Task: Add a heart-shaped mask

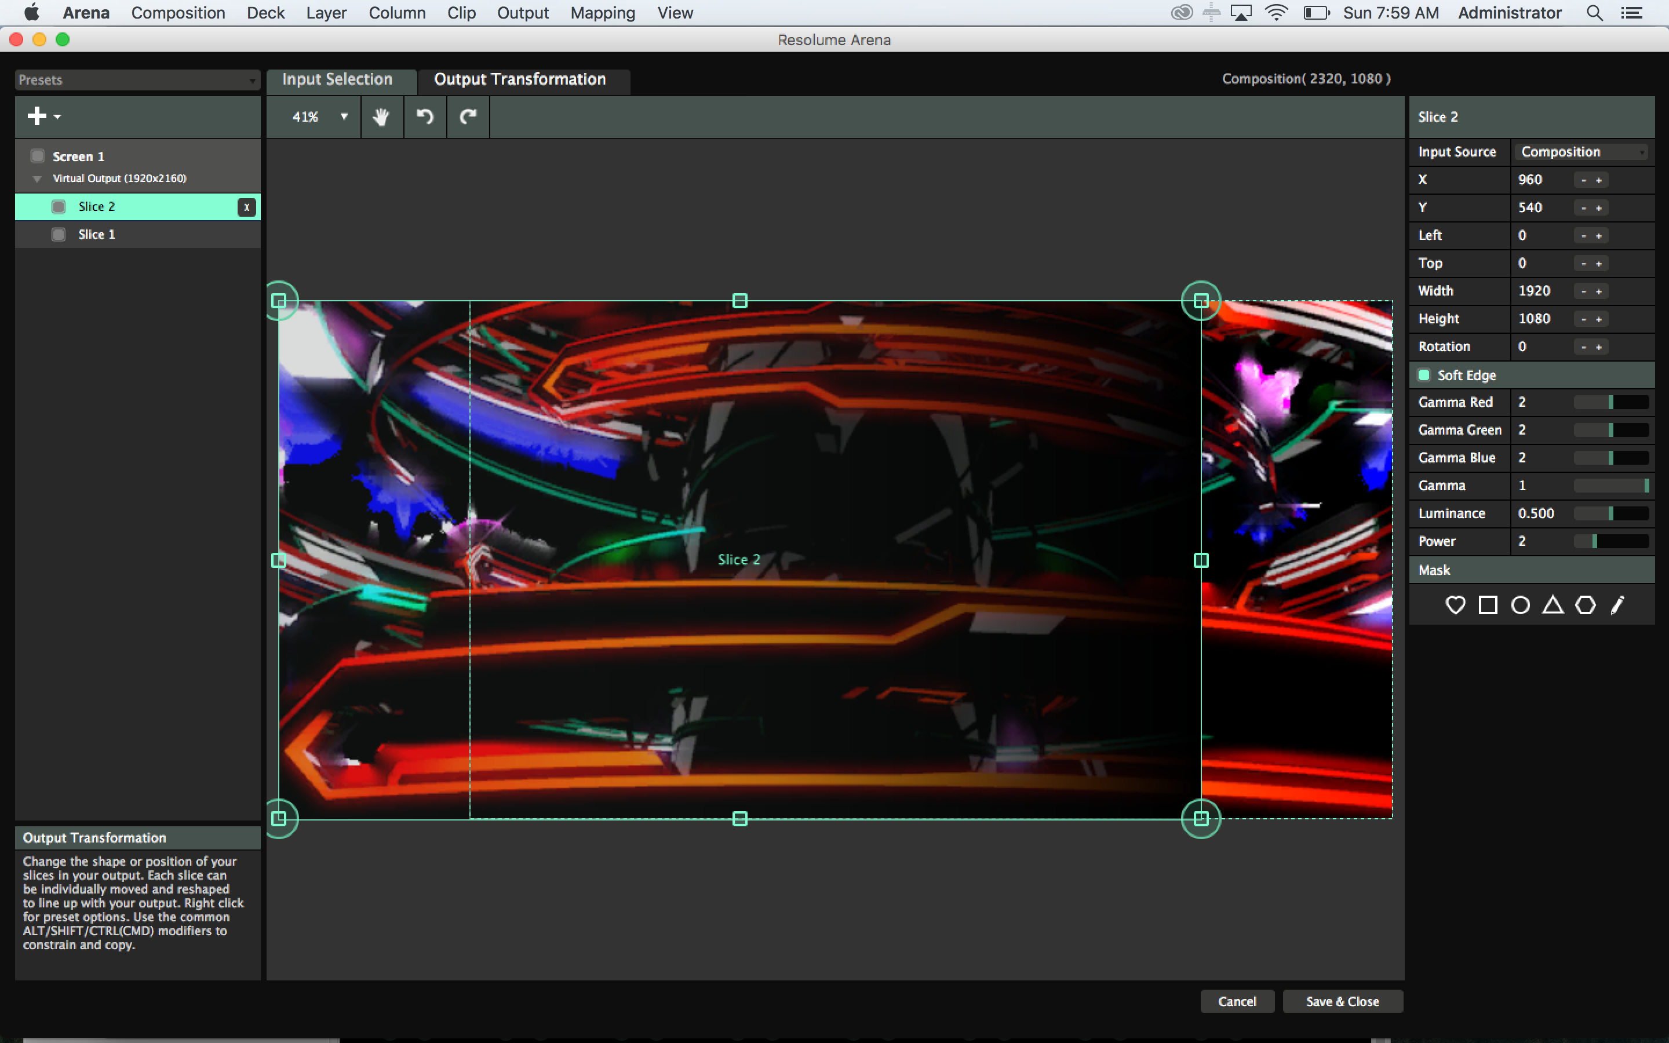Action: tap(1455, 605)
